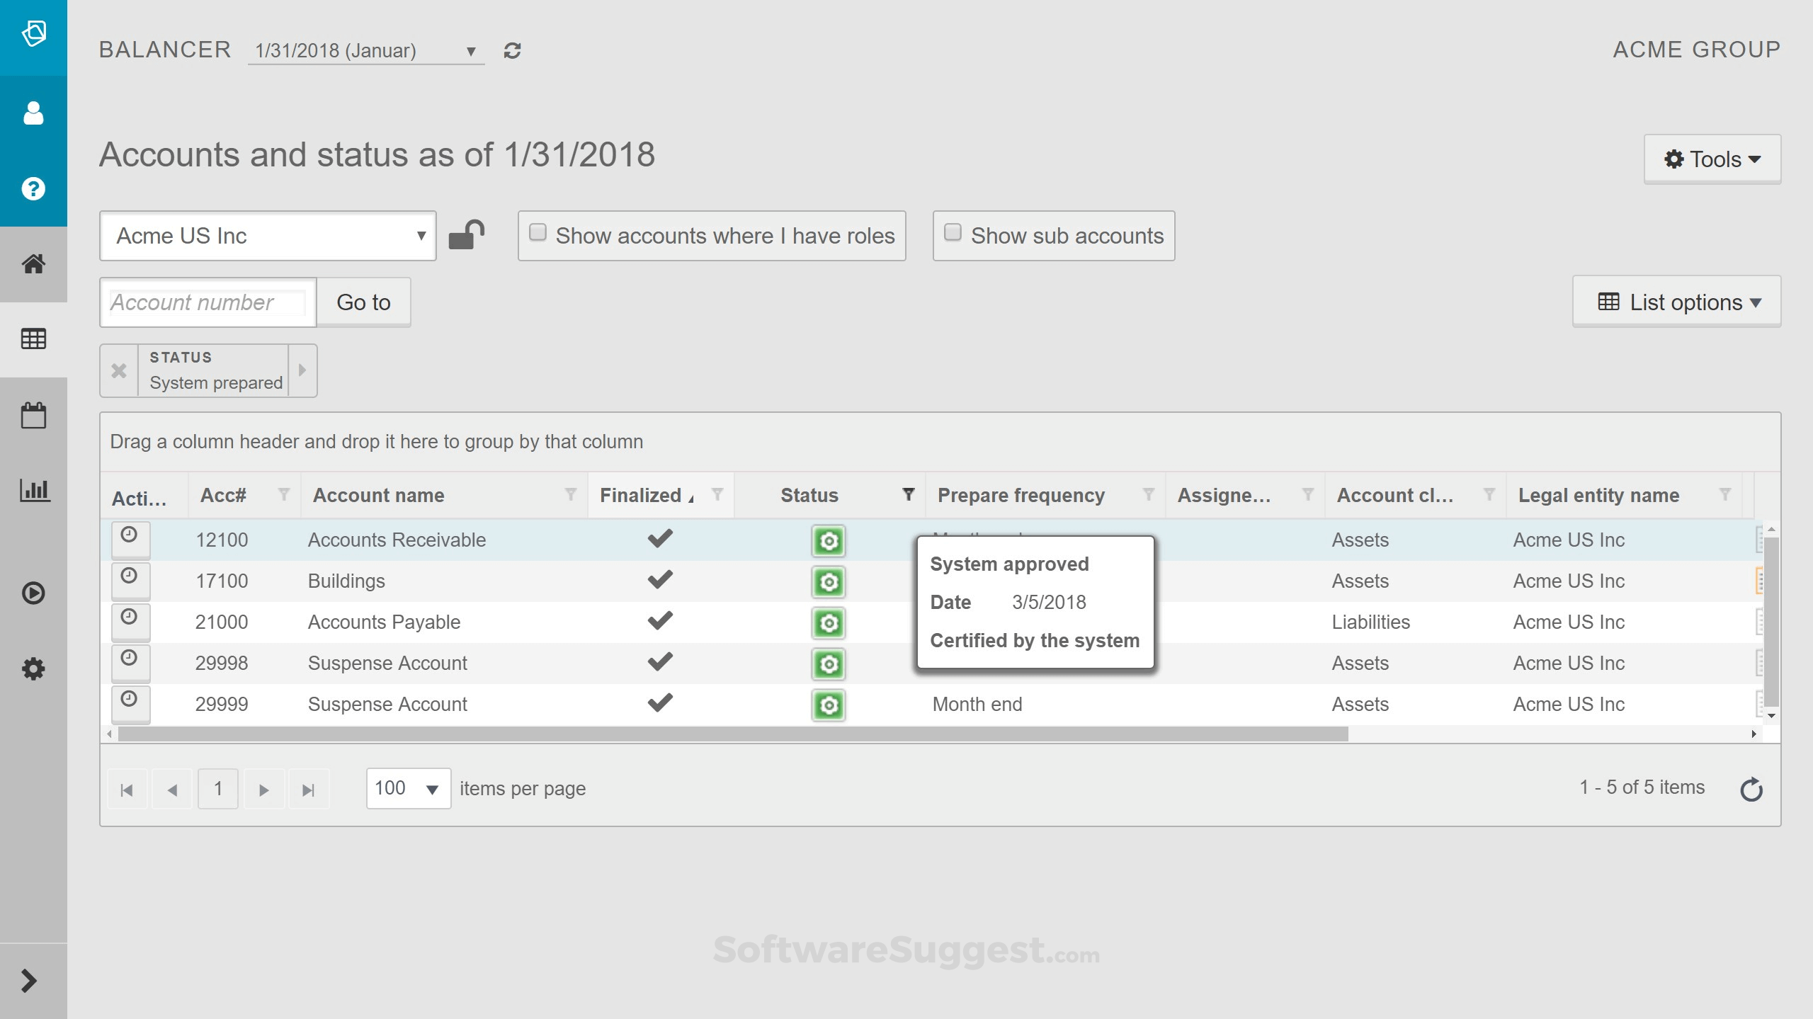Screen dimensions: 1813x1019
Task: Open the bar chart reports icon
Action: tap(33, 490)
